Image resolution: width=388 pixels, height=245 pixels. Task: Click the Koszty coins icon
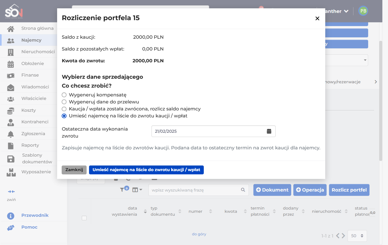(x=11, y=110)
